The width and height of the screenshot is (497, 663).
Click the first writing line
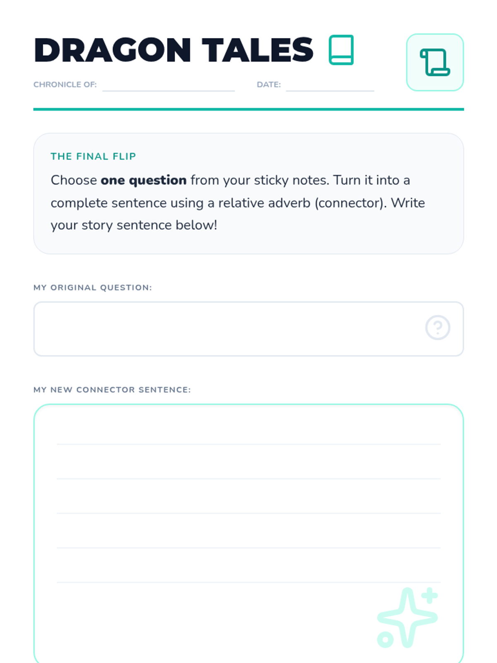tap(248, 444)
